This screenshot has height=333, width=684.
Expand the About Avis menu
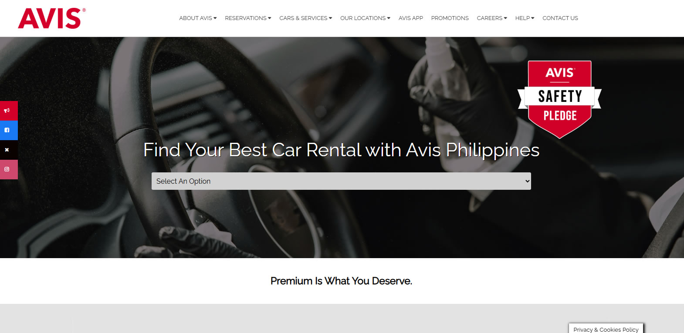coord(198,18)
